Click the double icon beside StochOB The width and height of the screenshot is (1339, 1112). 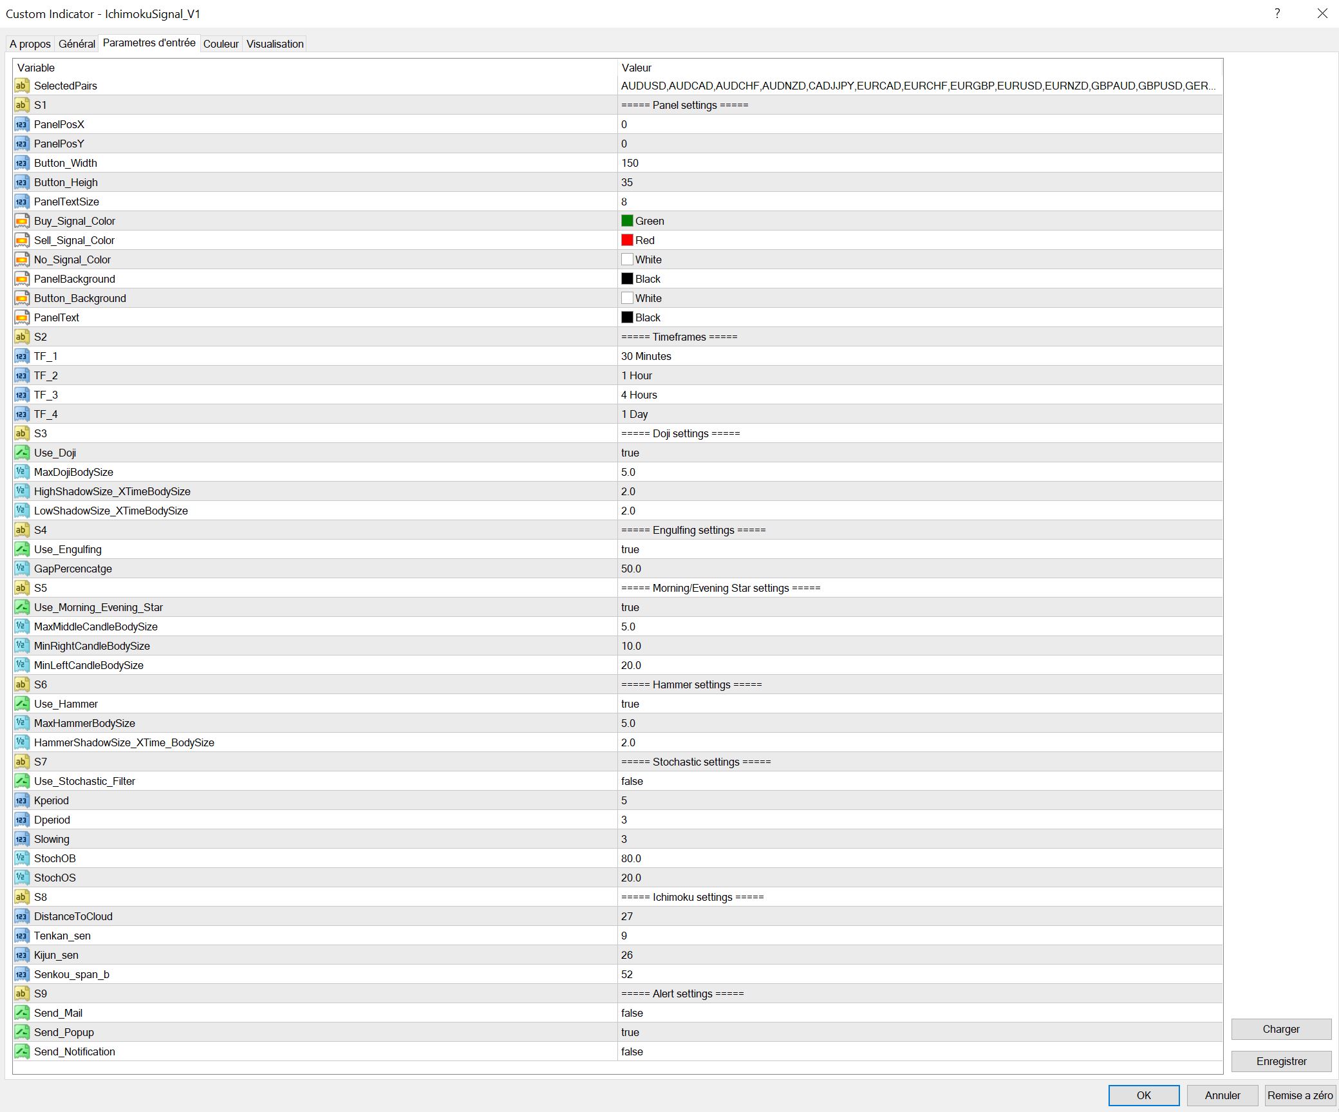click(x=22, y=858)
